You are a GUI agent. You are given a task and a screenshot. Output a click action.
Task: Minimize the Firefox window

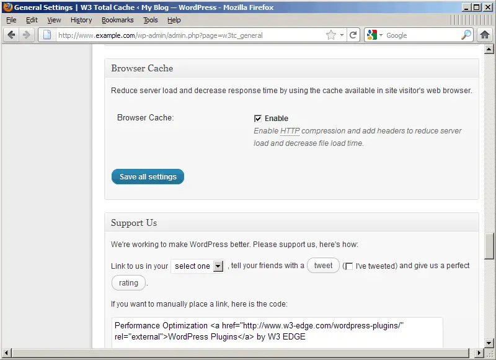(466, 7)
